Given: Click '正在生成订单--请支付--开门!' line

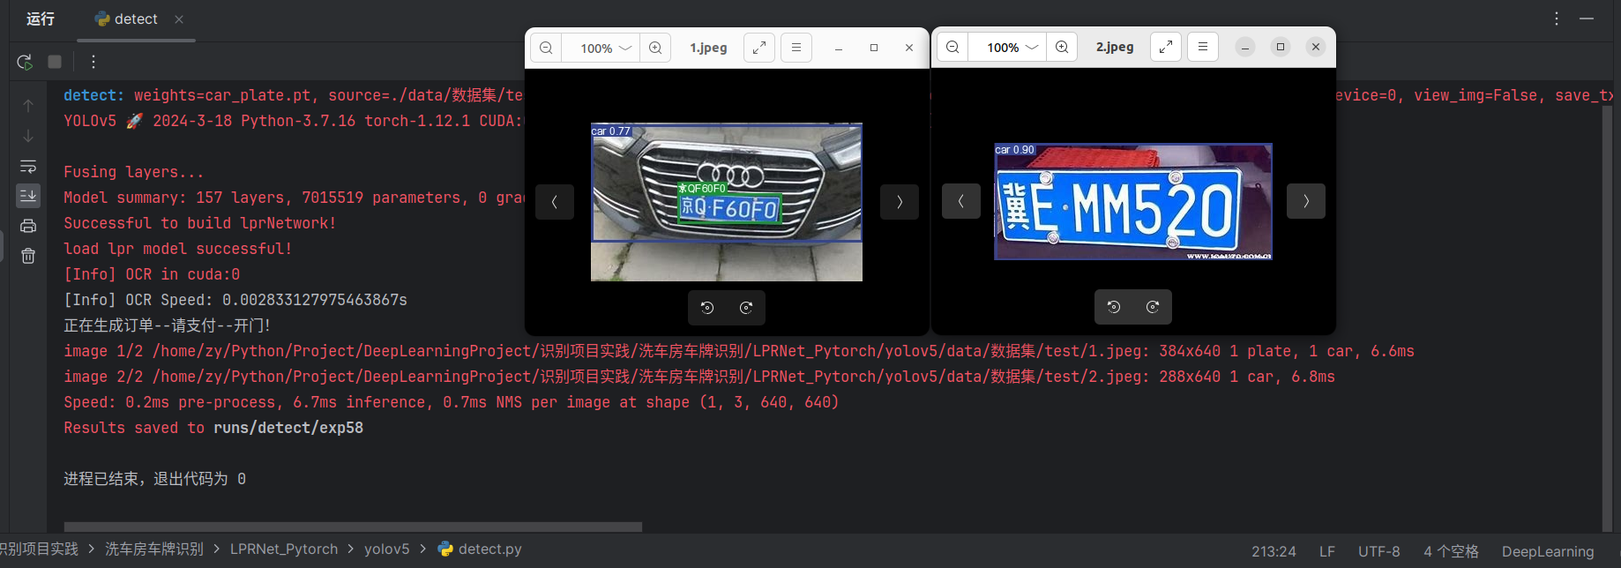Looking at the screenshot, I should 167,325.
